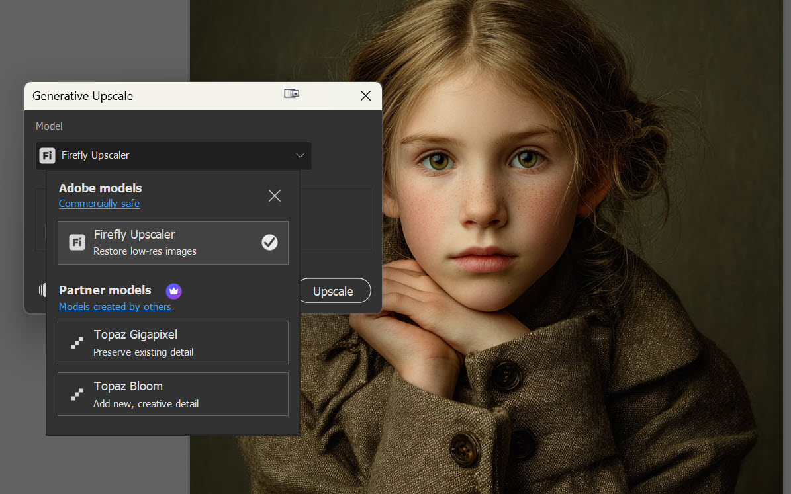Click the partially hidden icon left of Partner models
This screenshot has width=791, height=494.
pyautogui.click(x=42, y=290)
